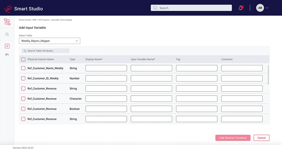The width and height of the screenshot is (282, 151).
Task: Open the P1 project in sidebar
Action: pos(7,55)
